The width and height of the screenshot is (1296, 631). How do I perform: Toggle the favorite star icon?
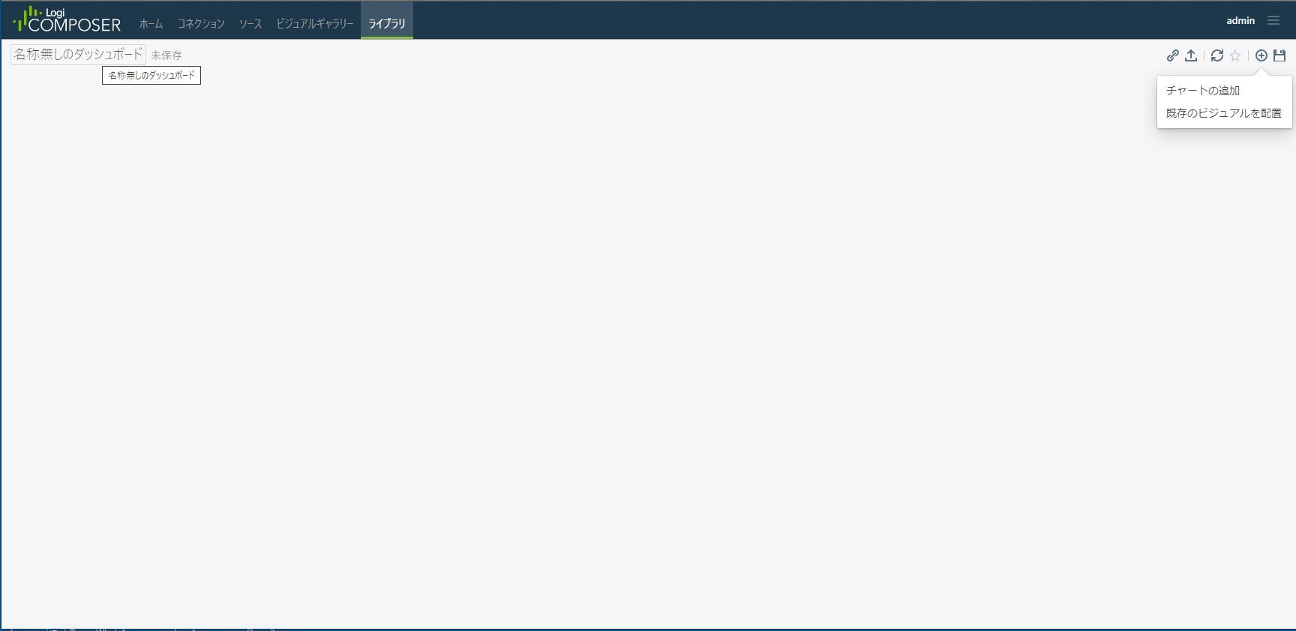click(x=1235, y=55)
